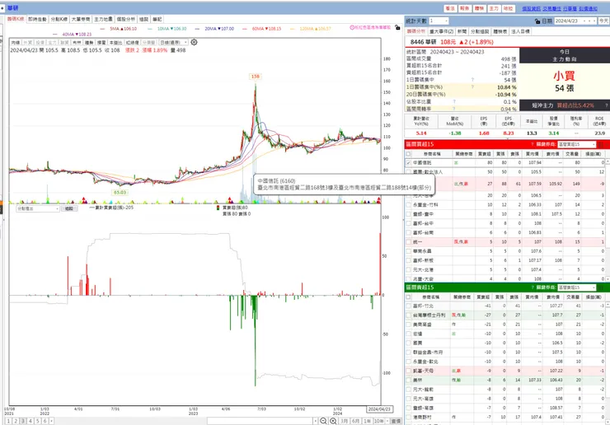Screen dimensions: 610x425
Task: Open the 交易屬性 link
Action: [551, 8]
